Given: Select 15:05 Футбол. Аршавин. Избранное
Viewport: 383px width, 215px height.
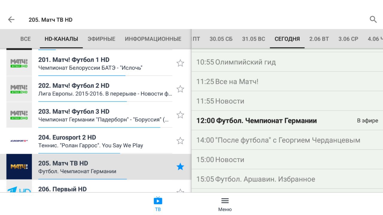Looking at the screenshot, I should coord(287,179).
